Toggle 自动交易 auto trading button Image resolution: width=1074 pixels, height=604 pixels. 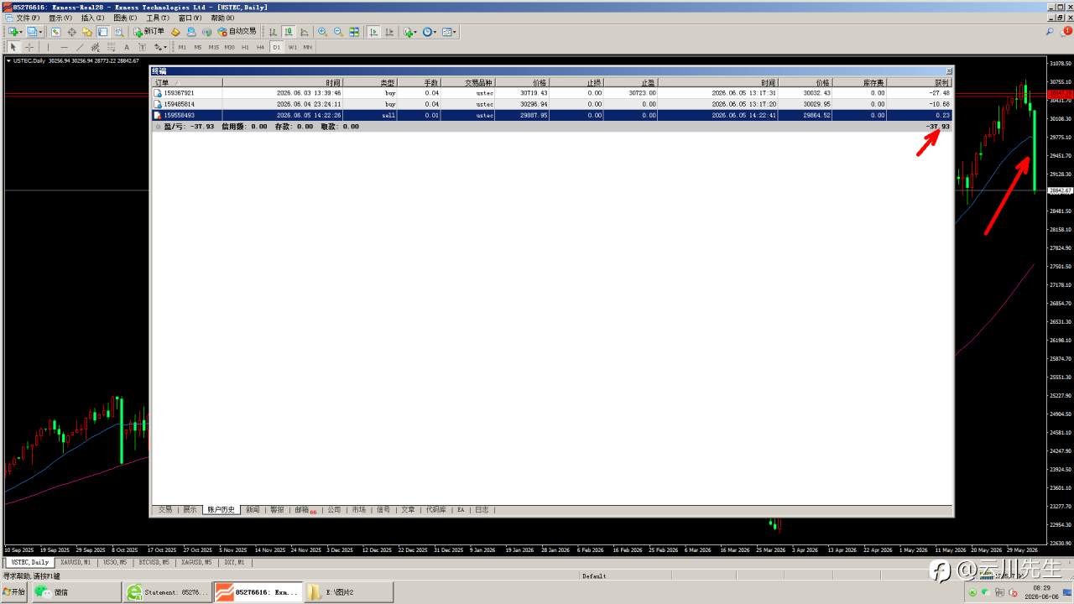pos(237,32)
